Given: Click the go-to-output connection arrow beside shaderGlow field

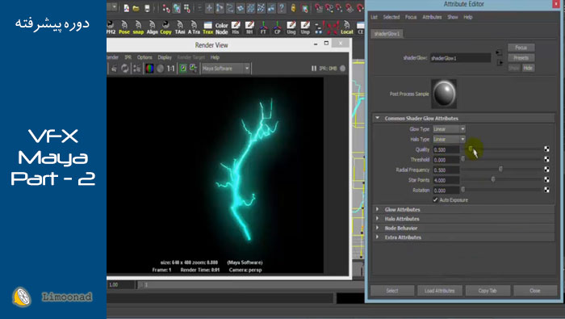Looking at the screenshot, I should click(500, 63).
